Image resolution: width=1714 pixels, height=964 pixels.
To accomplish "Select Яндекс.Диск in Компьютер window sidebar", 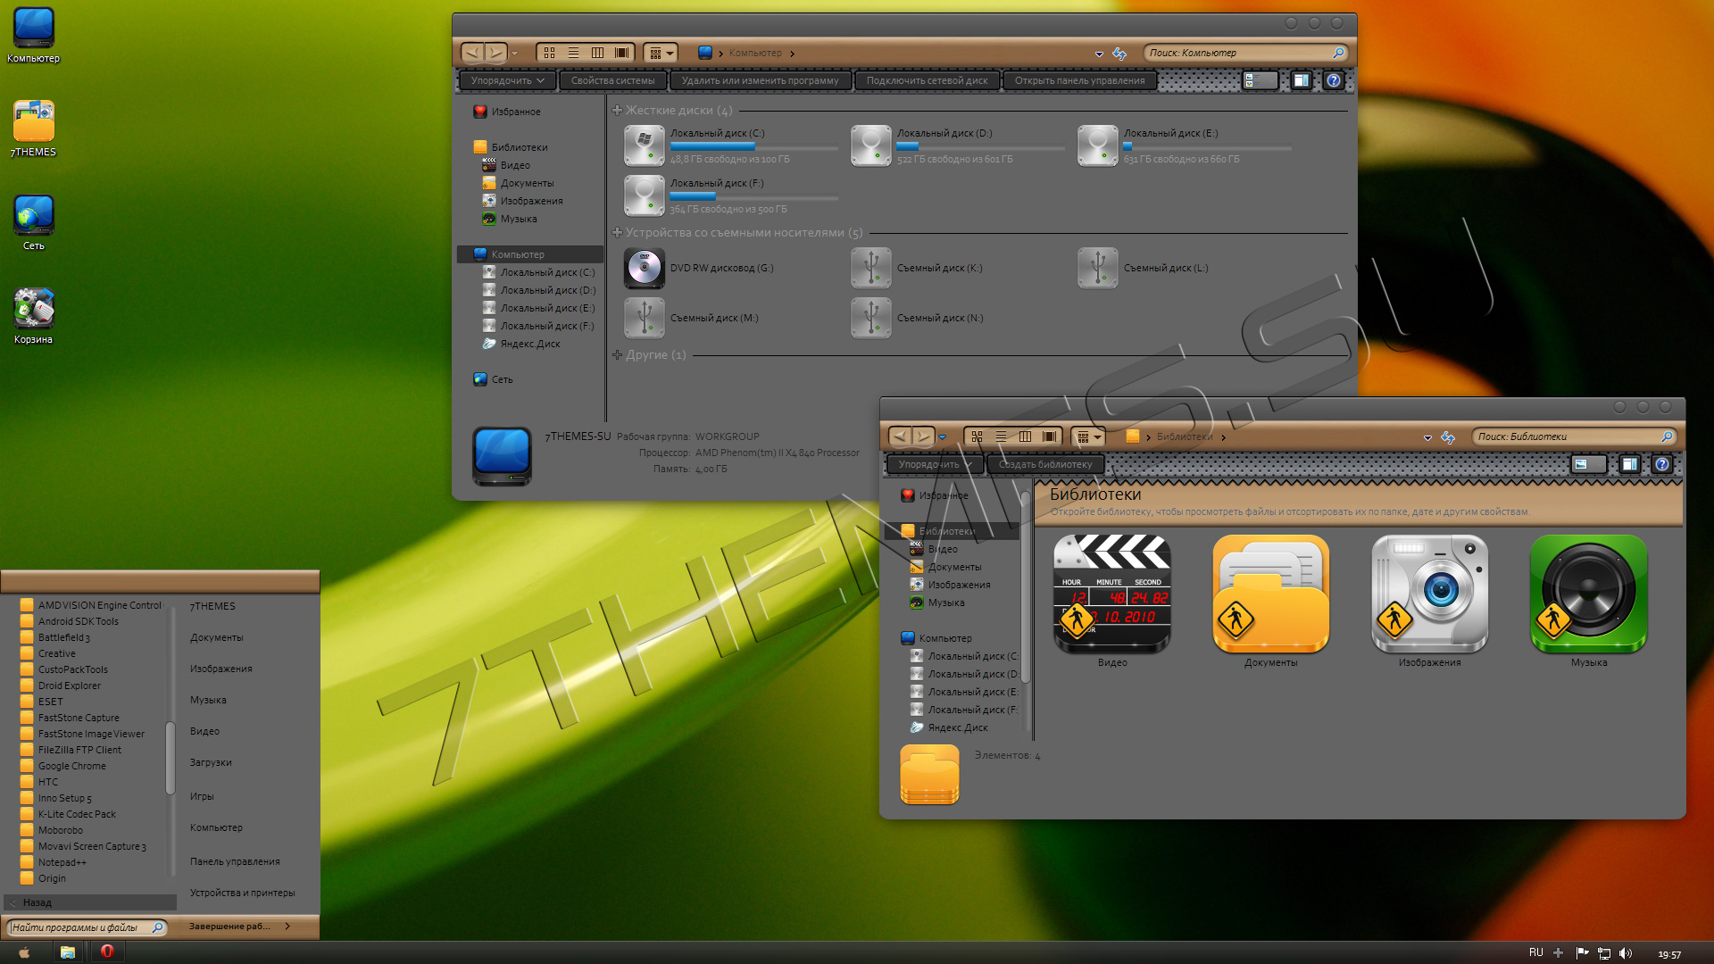I will click(522, 344).
